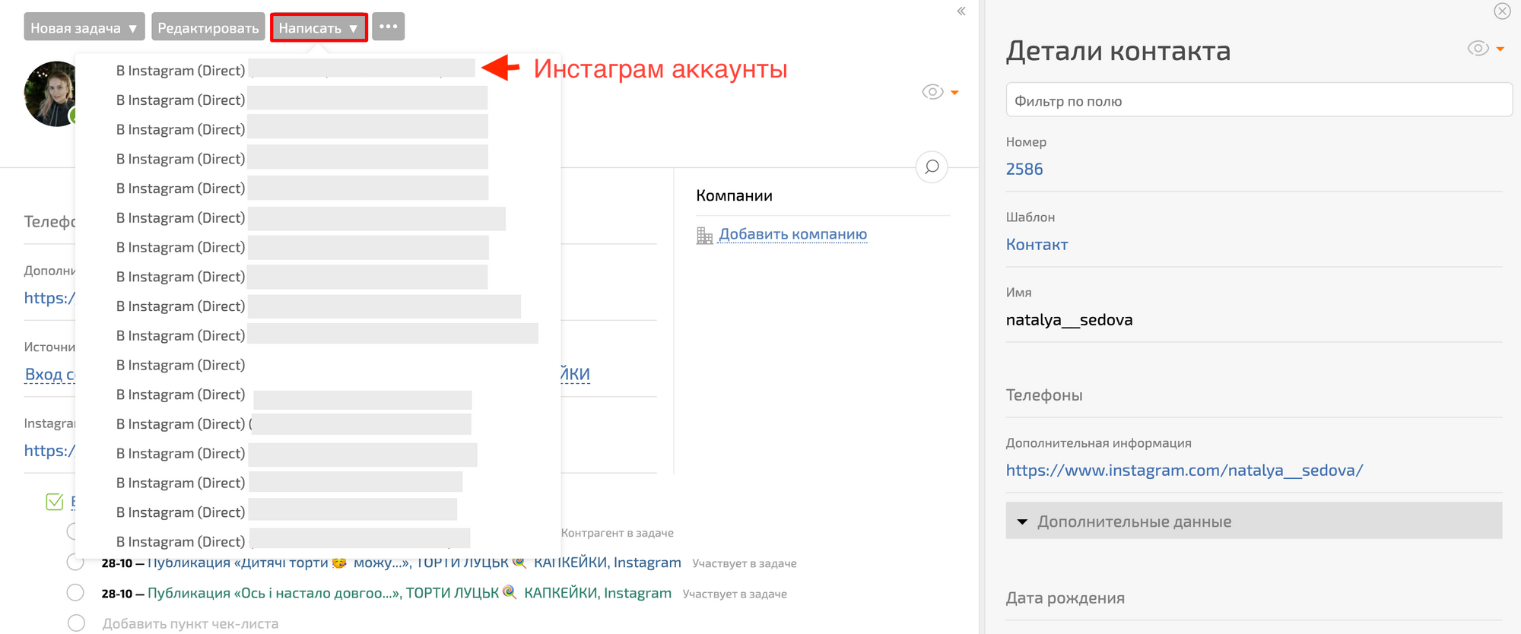
Task: Focus the Фильтр по полю input
Action: 1258,101
